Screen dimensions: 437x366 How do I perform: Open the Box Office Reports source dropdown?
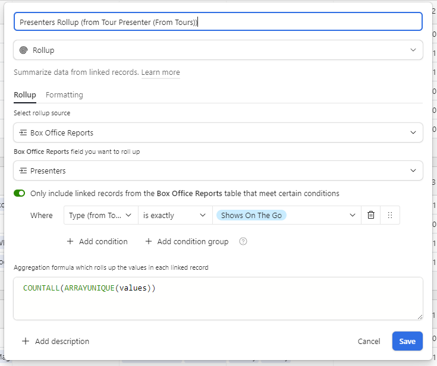[x=218, y=132]
